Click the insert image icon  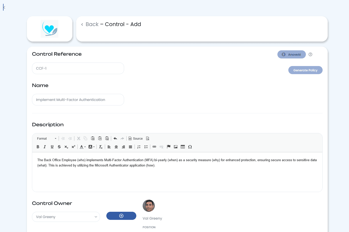(176, 147)
